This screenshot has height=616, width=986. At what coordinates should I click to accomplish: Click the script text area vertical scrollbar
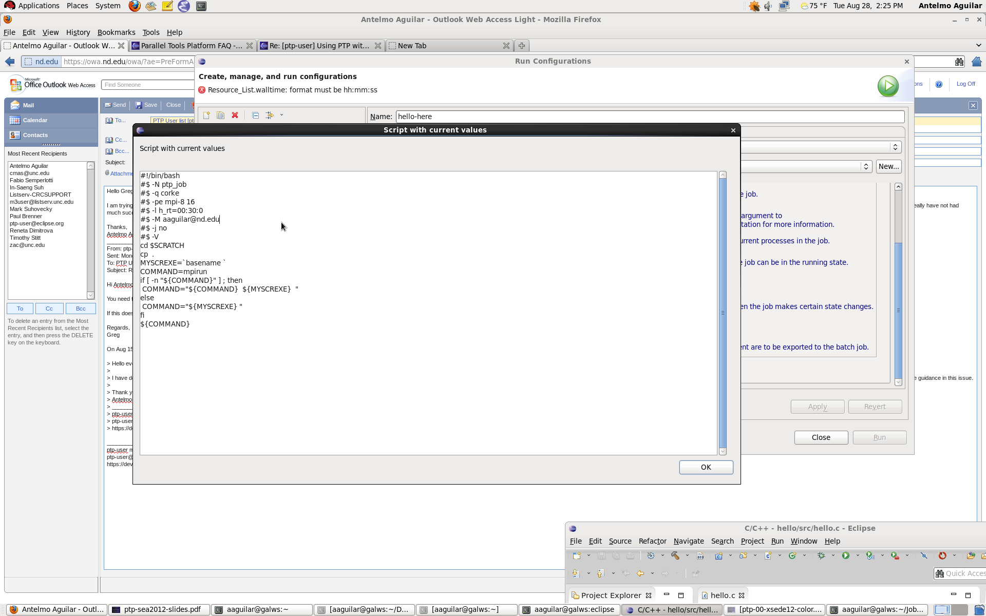point(723,313)
